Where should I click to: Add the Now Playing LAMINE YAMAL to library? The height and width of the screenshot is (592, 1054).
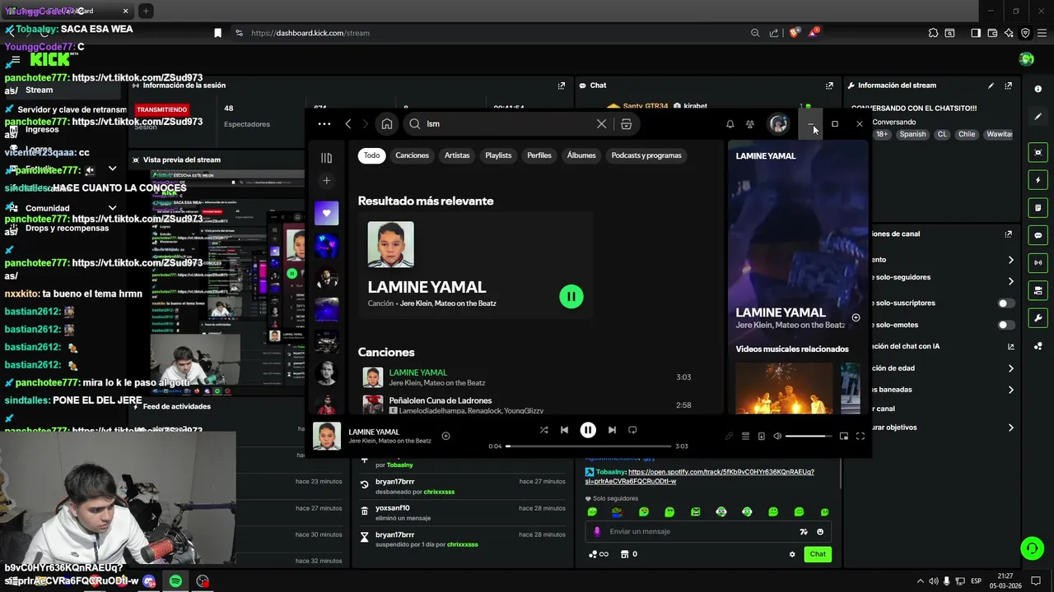(x=856, y=317)
